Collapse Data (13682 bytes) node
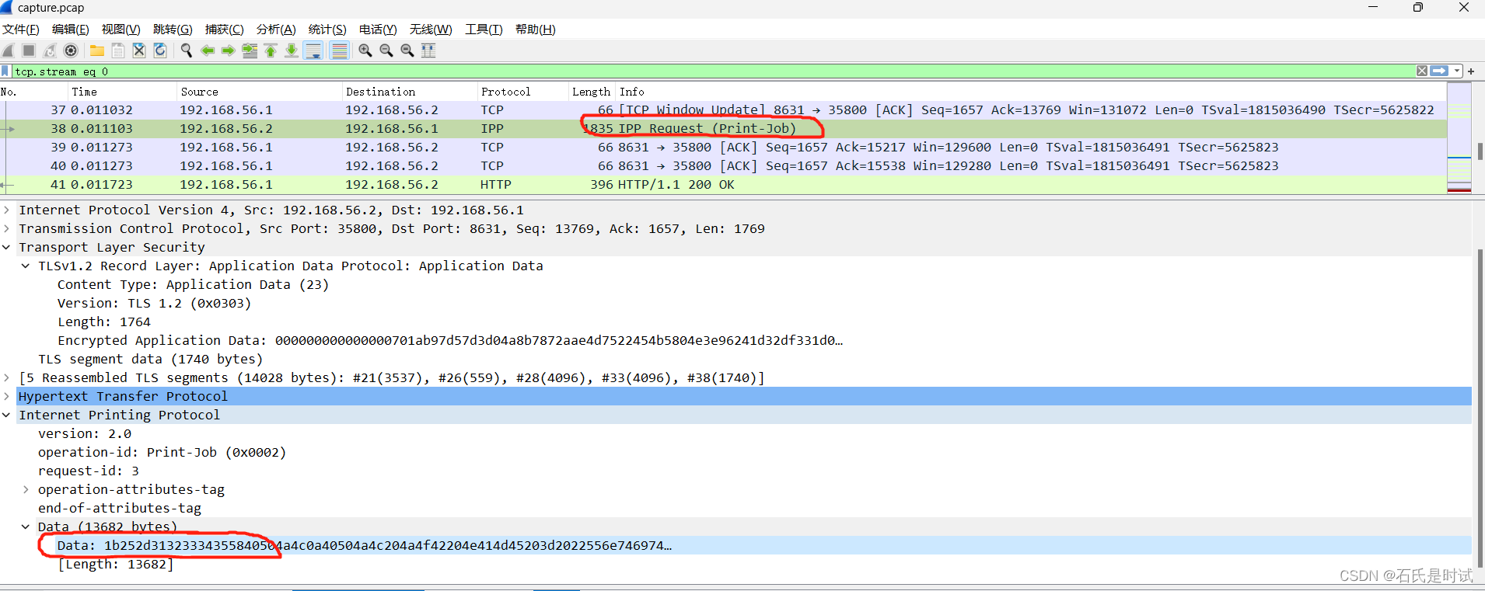This screenshot has height=591, width=1485. (x=26, y=527)
